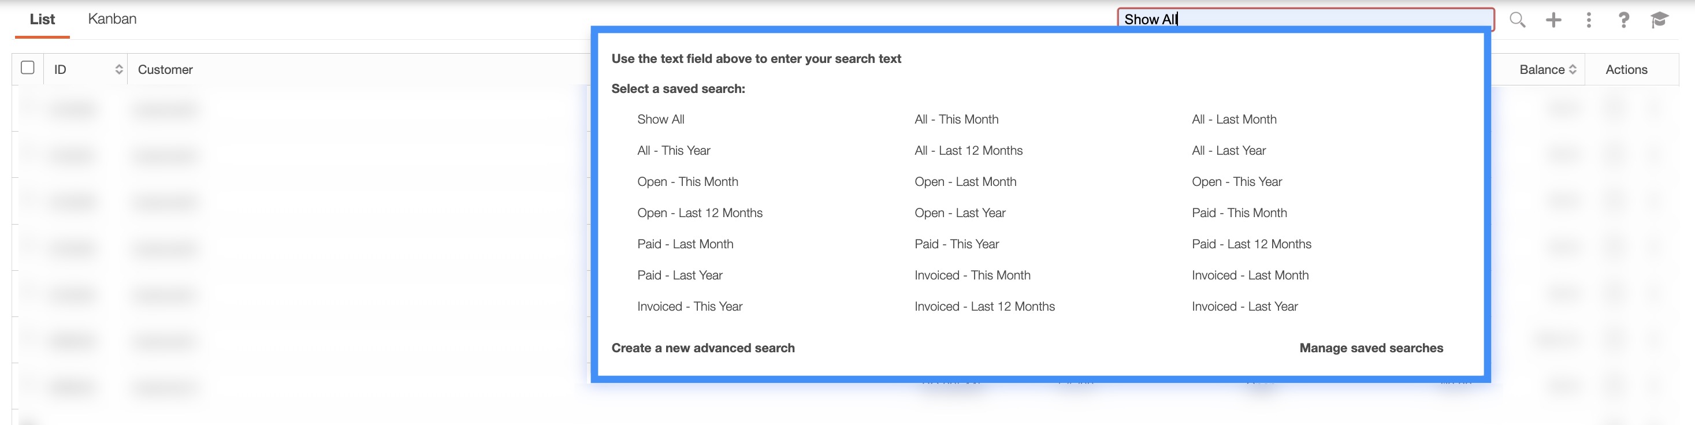Open Manage saved searches
The width and height of the screenshot is (1695, 425).
[x=1370, y=348]
